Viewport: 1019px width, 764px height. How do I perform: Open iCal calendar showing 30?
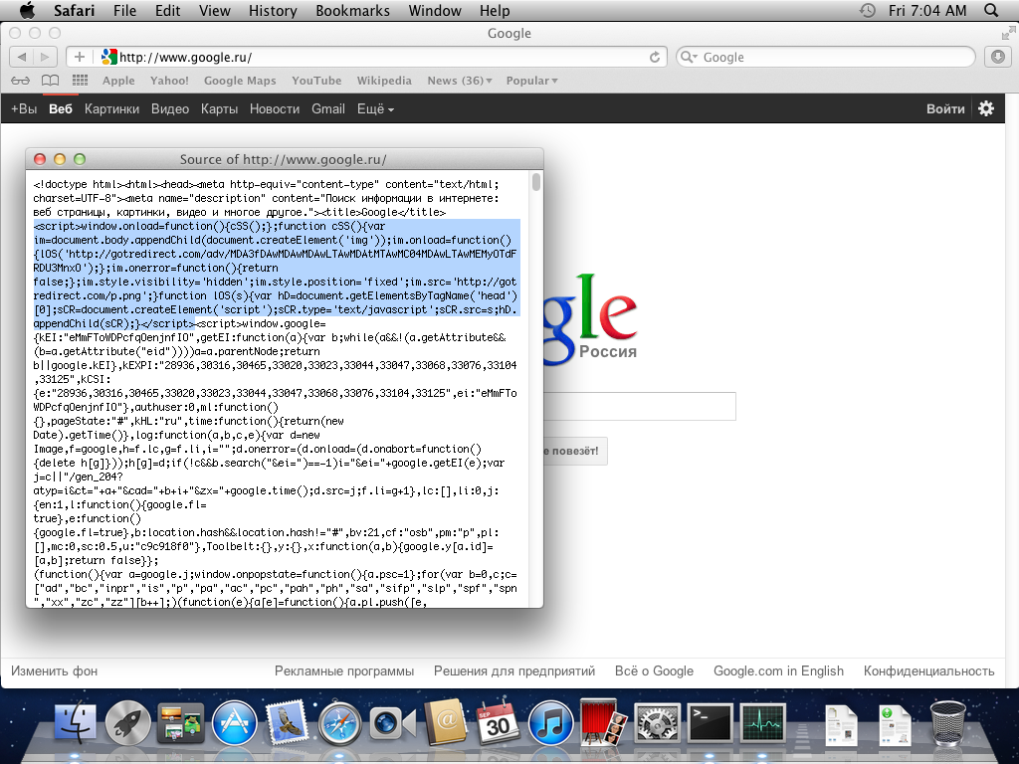(x=498, y=723)
